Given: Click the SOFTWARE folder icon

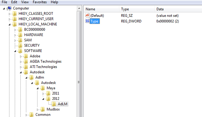Looking at the screenshot, I should point(20,51).
